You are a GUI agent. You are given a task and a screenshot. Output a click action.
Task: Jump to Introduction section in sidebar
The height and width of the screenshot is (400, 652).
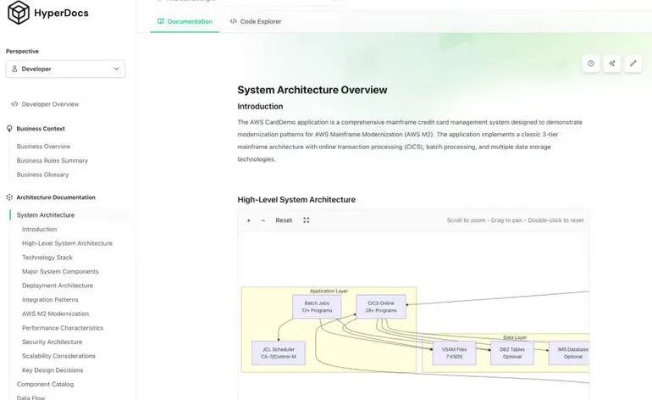pos(40,230)
